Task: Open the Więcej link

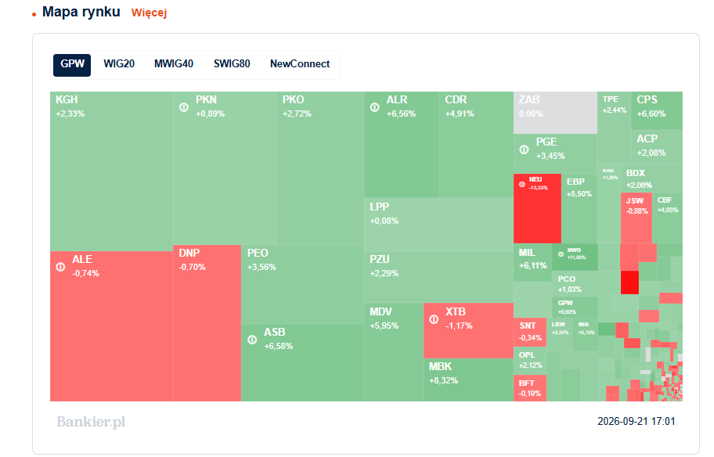Action: [x=149, y=13]
